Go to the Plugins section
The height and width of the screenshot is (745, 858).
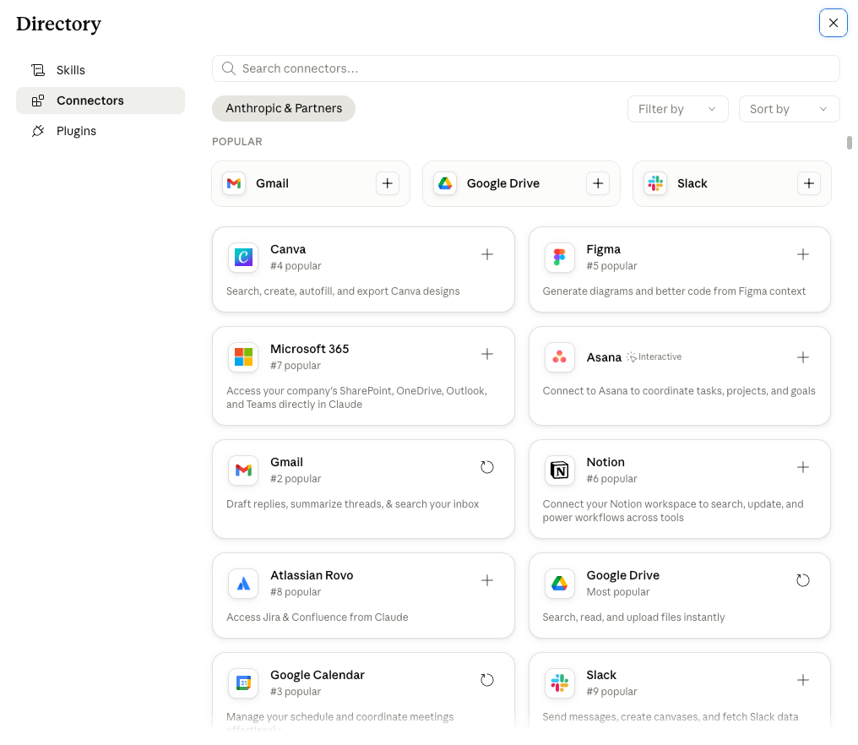point(100,131)
